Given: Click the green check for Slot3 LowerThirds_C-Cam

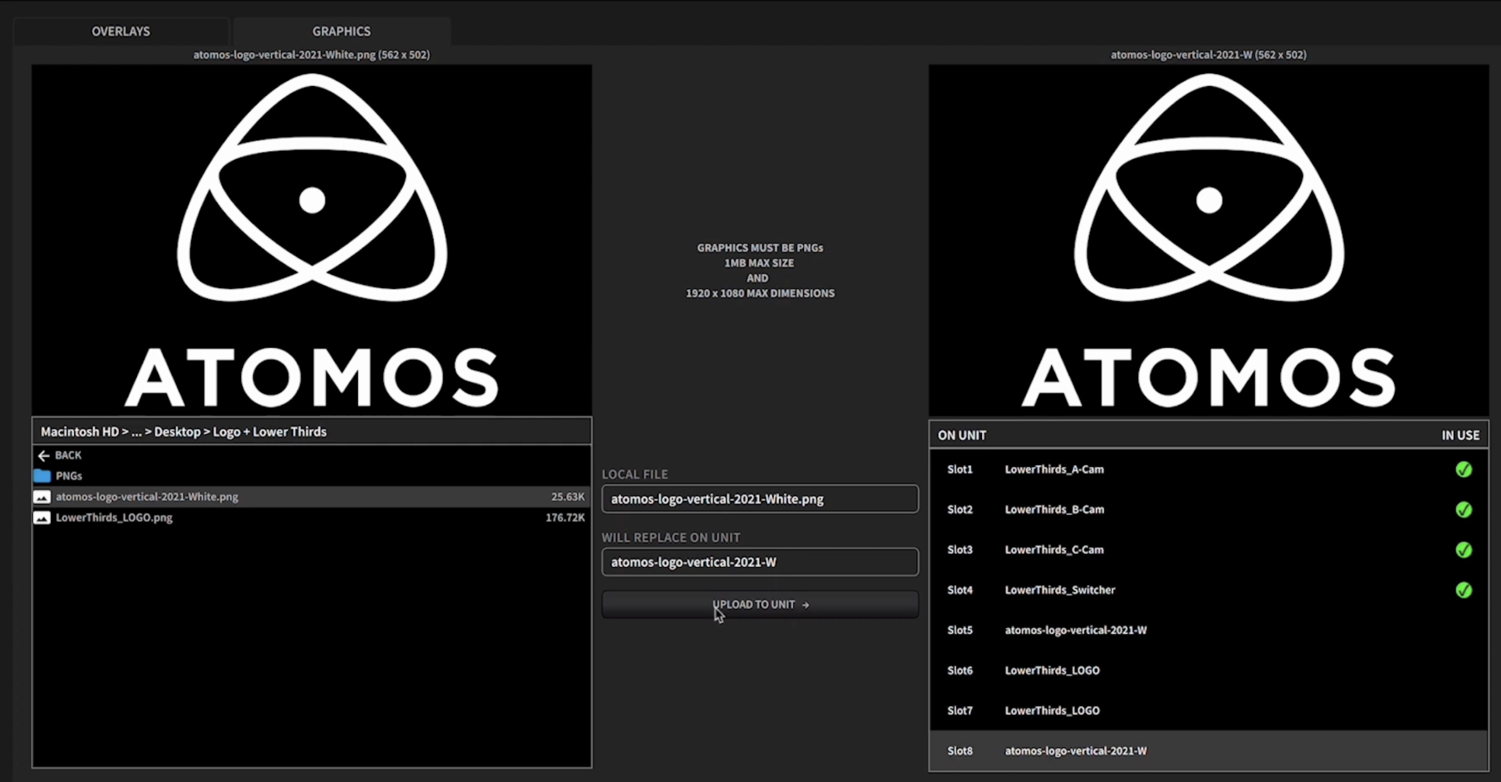Looking at the screenshot, I should tap(1463, 550).
